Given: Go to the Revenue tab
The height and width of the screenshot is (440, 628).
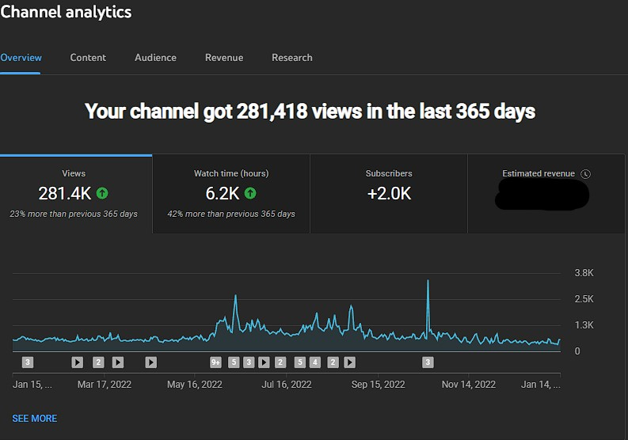Looking at the screenshot, I should (224, 58).
